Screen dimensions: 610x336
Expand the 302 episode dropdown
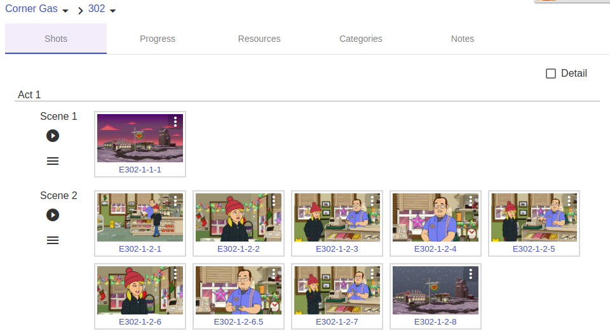(x=113, y=11)
